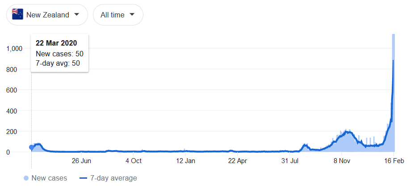Open the New Zealand country dropdown
Screen dimensions: 410x189
point(46,15)
